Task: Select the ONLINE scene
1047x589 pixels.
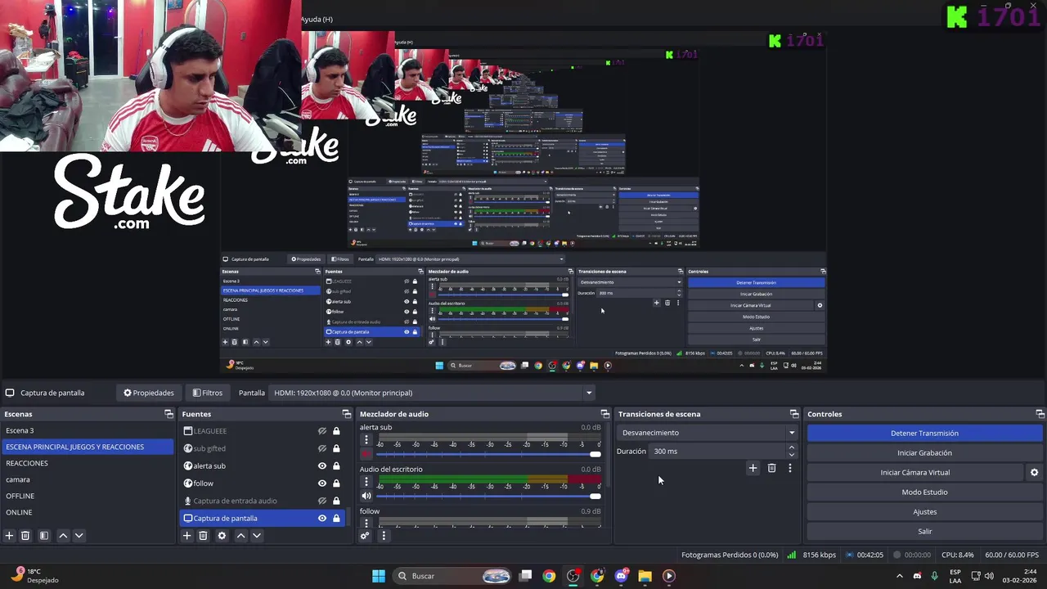Action: [88, 512]
